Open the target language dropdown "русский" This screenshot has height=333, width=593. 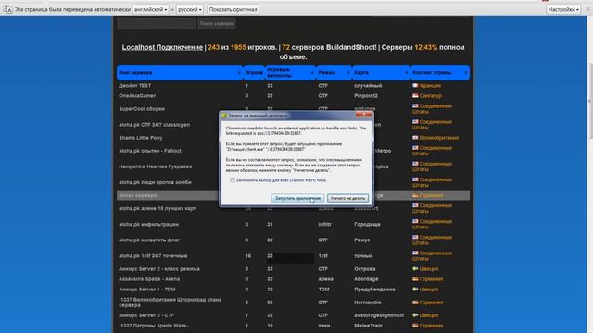point(190,9)
